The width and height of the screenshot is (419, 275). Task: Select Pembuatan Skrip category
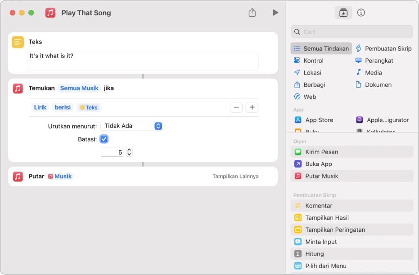(383, 49)
